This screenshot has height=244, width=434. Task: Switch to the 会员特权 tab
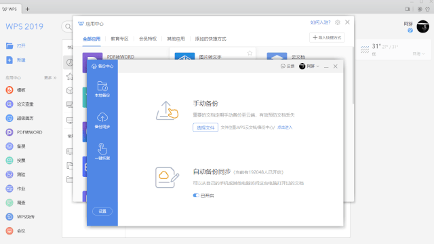click(x=148, y=39)
